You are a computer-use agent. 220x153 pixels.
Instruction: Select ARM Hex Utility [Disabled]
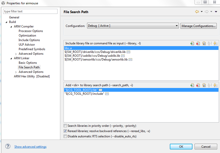32,76
